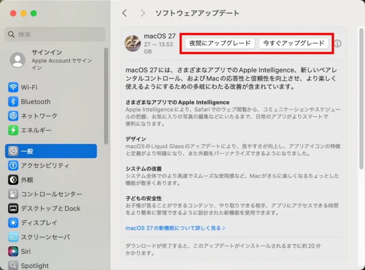Select エネルギー in the sidebar
The image size is (365, 270).
[x=51, y=130]
